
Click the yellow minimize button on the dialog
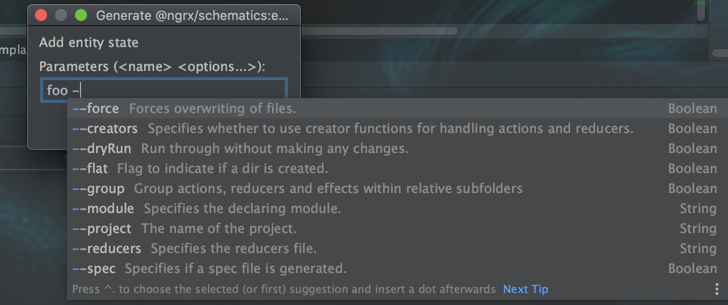(60, 15)
